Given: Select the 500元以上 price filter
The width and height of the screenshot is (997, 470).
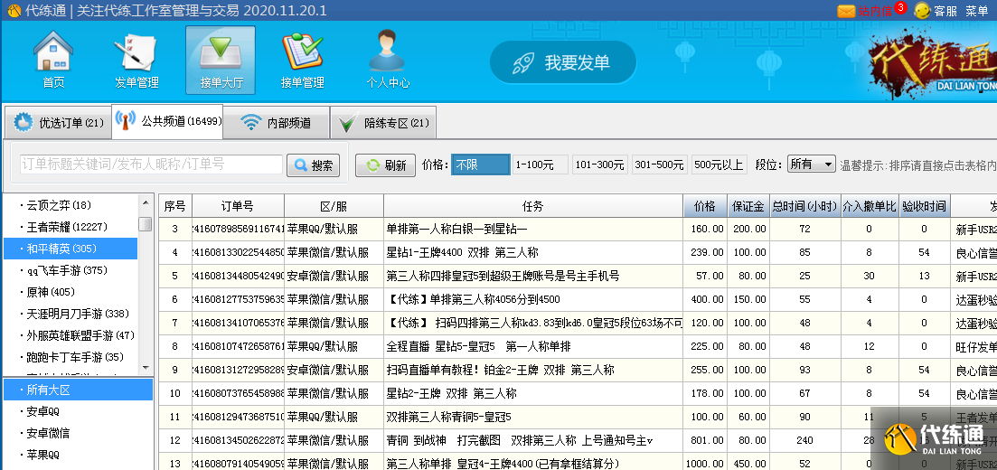Looking at the screenshot, I should pos(719,164).
